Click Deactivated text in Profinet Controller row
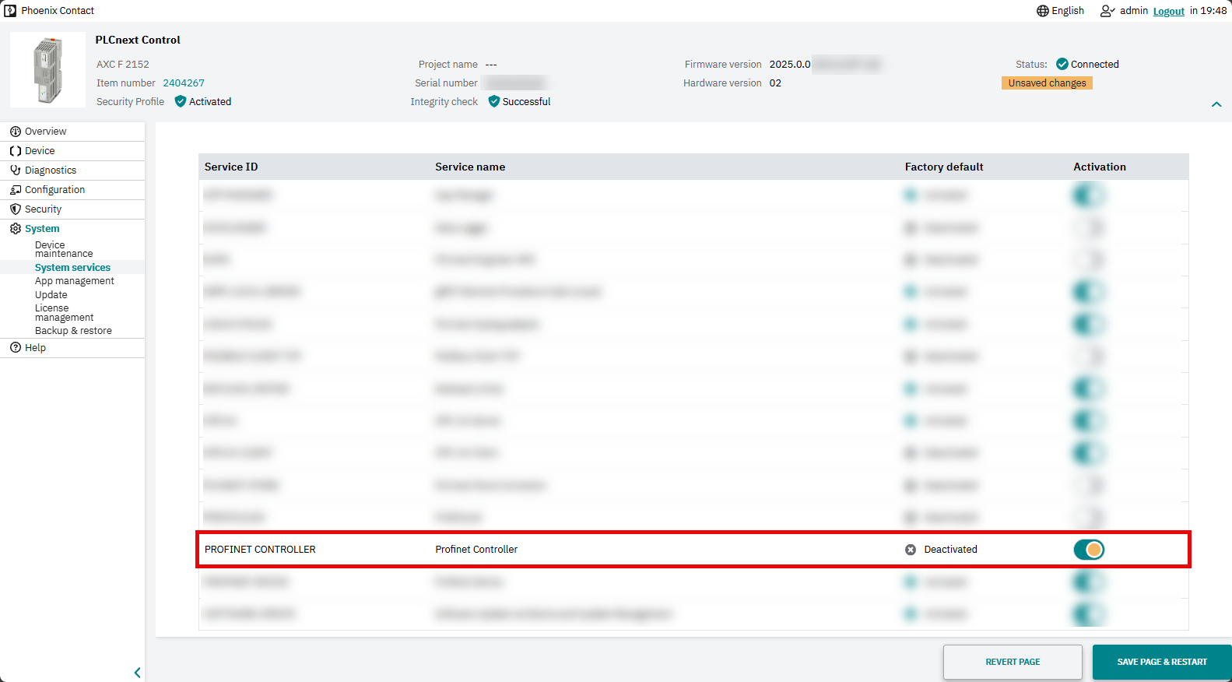The width and height of the screenshot is (1232, 682). (x=950, y=550)
